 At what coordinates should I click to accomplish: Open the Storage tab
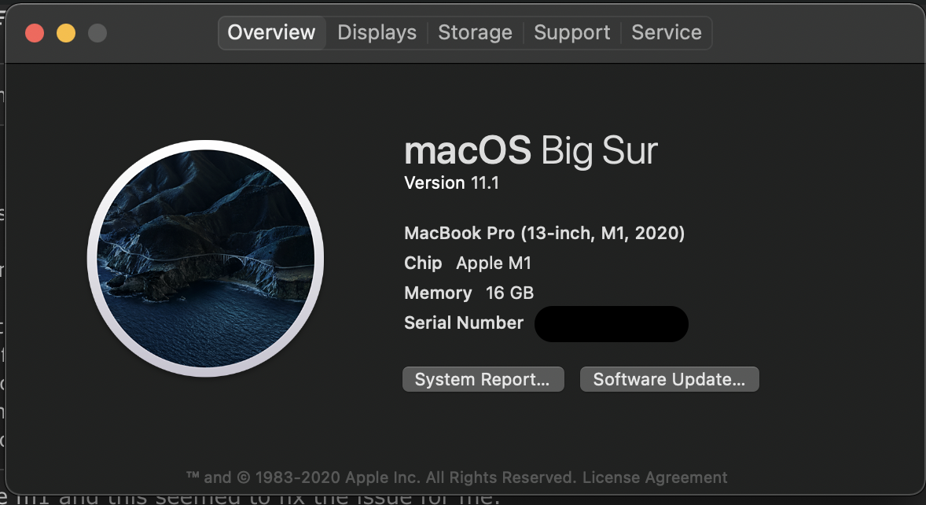(x=475, y=32)
